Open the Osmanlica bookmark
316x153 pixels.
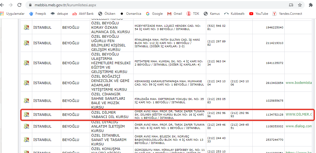[x=131, y=14]
